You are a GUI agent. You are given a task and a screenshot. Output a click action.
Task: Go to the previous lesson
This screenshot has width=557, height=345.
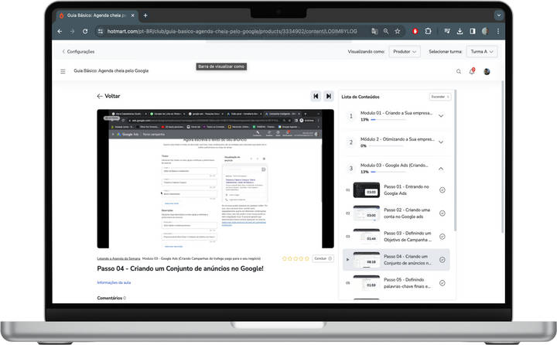(316, 96)
